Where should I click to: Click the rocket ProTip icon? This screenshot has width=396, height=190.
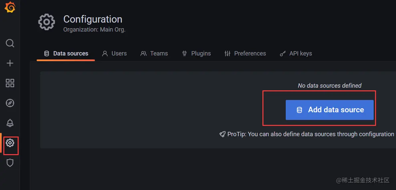pyautogui.click(x=222, y=134)
